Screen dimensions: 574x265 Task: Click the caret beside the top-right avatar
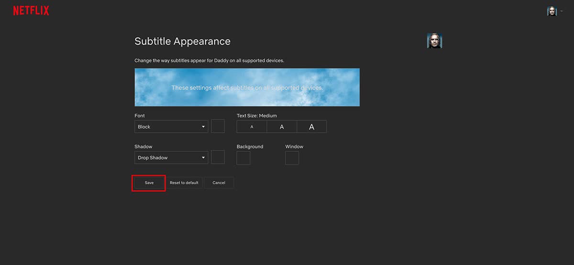click(x=561, y=11)
